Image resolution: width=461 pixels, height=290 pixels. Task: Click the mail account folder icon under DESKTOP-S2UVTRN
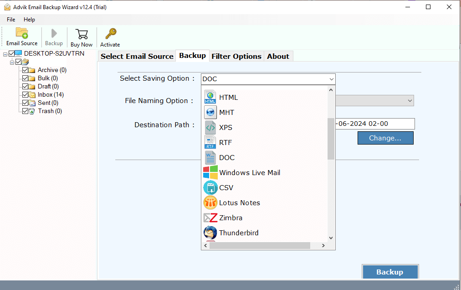[26, 62]
